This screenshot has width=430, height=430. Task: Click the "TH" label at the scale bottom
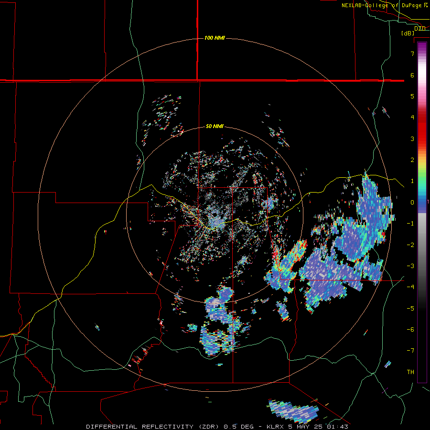tap(410, 372)
